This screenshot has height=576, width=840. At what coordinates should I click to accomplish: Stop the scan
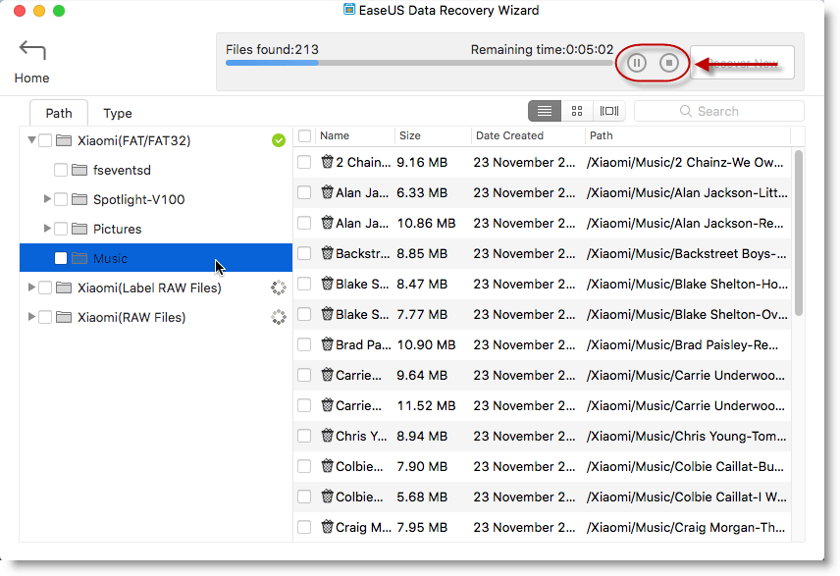[x=668, y=63]
